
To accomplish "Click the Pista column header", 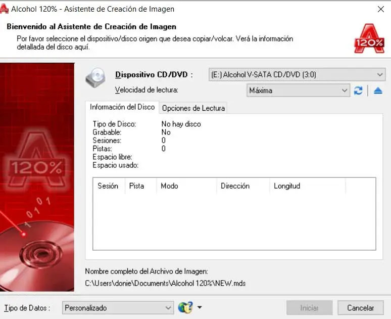I will point(140,186).
